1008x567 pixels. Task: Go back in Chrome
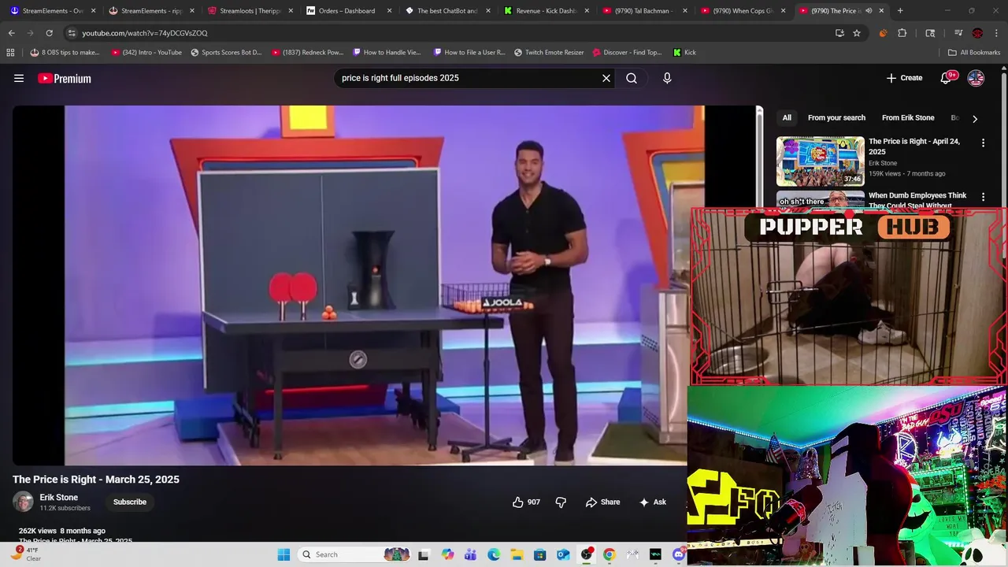tap(11, 33)
